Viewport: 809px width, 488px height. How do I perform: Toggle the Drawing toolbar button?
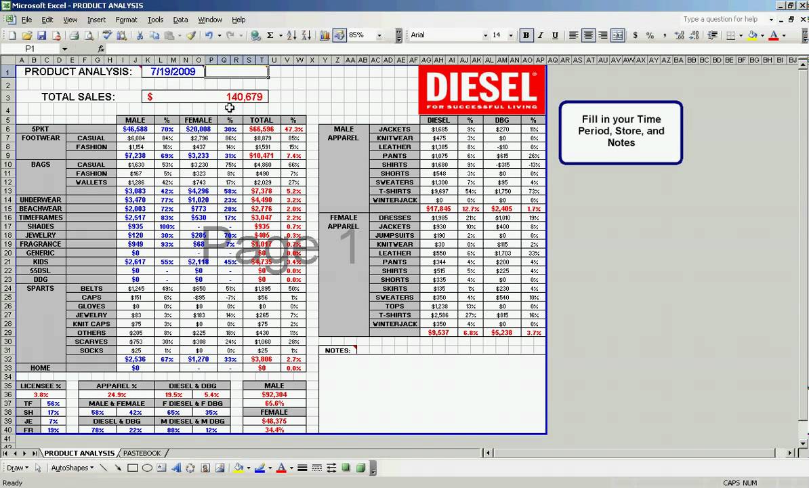click(339, 35)
